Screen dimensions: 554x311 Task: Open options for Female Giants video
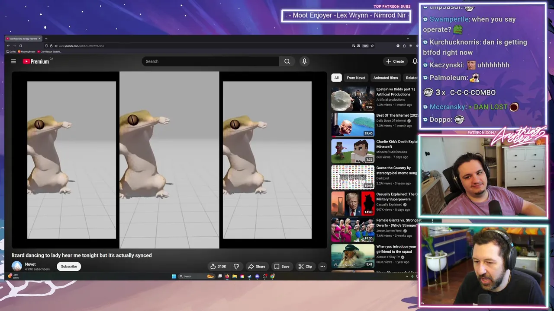[x=432, y=221]
